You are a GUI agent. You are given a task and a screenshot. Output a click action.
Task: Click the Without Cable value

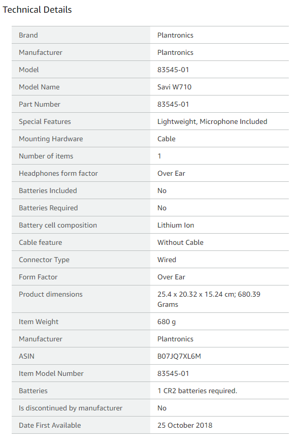180,243
